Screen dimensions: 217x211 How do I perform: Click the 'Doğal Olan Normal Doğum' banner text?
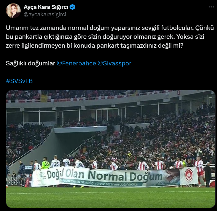[x=105, y=175]
